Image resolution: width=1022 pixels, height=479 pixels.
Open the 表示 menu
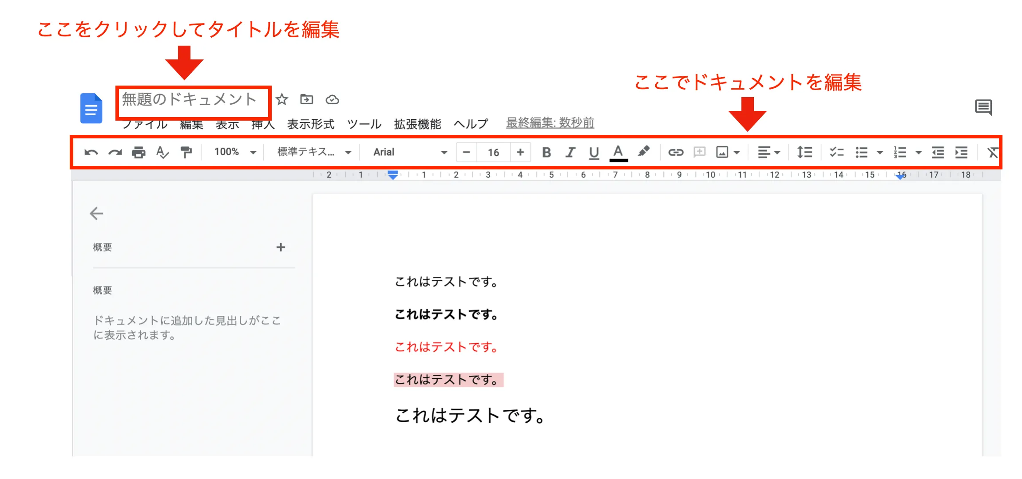click(227, 124)
